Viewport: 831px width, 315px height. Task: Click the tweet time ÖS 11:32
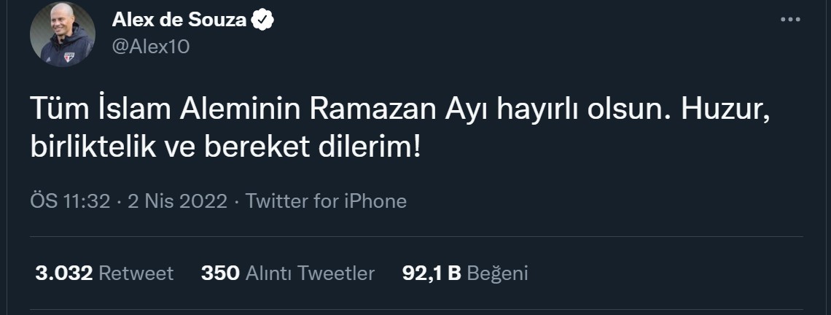click(69, 201)
